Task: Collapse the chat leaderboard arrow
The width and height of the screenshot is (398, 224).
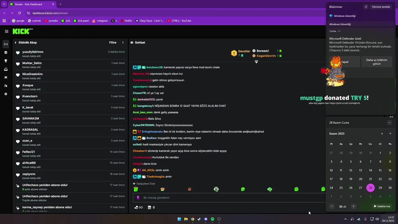Action: pos(256,62)
